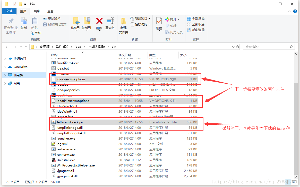This screenshot has width=300, height=187.
Task: Click scrollbar down arrow in file list
Action: point(296,177)
